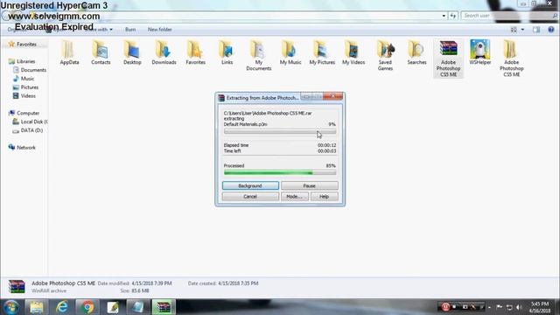This screenshot has height=315, width=560.
Task: Select Music under Libraries
Action: pyautogui.click(x=27, y=79)
